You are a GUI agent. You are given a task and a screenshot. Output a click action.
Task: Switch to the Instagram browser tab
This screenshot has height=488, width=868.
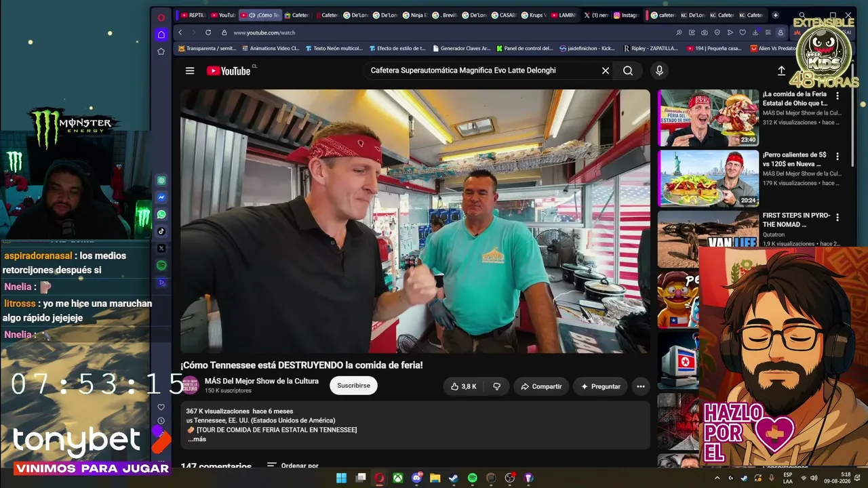627,15
